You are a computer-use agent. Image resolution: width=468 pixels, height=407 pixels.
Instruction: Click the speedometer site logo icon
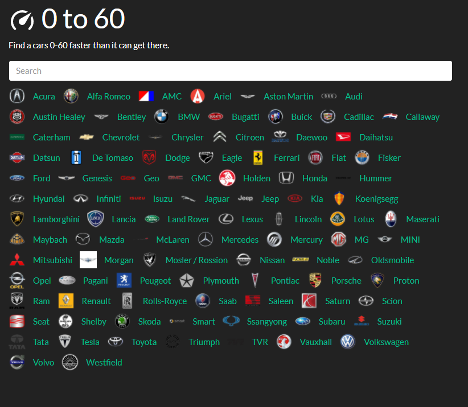tap(22, 20)
